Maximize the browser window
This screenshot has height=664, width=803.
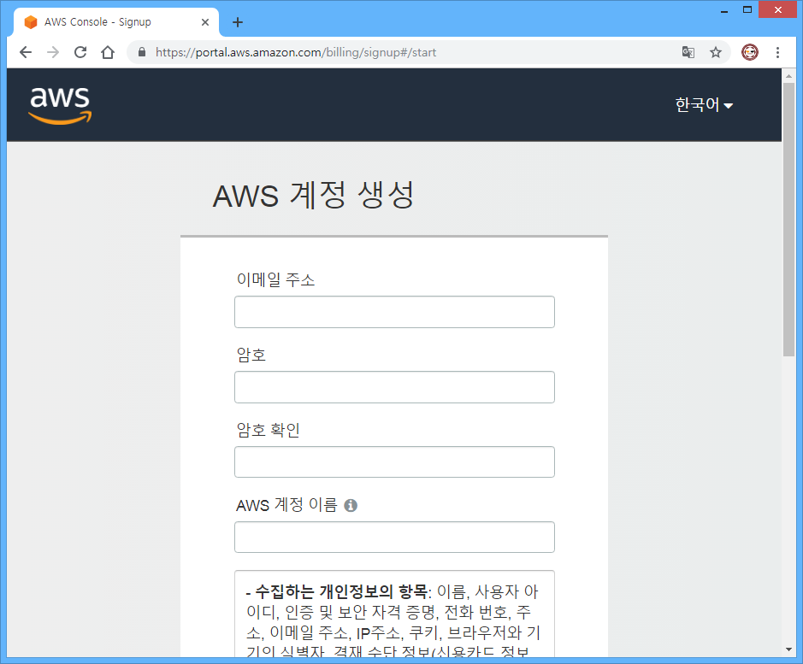point(747,9)
